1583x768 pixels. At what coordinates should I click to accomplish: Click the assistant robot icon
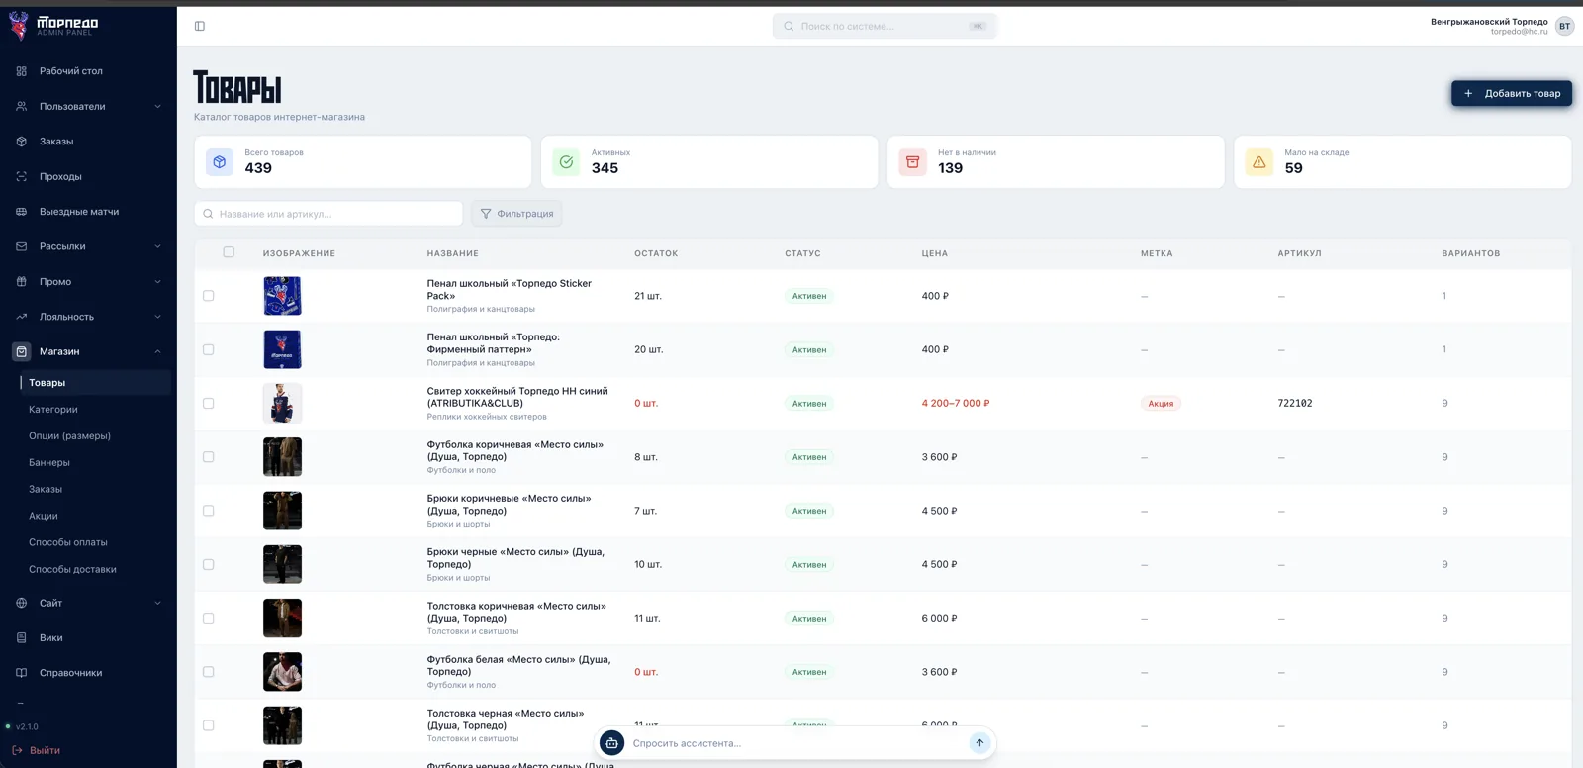611,743
